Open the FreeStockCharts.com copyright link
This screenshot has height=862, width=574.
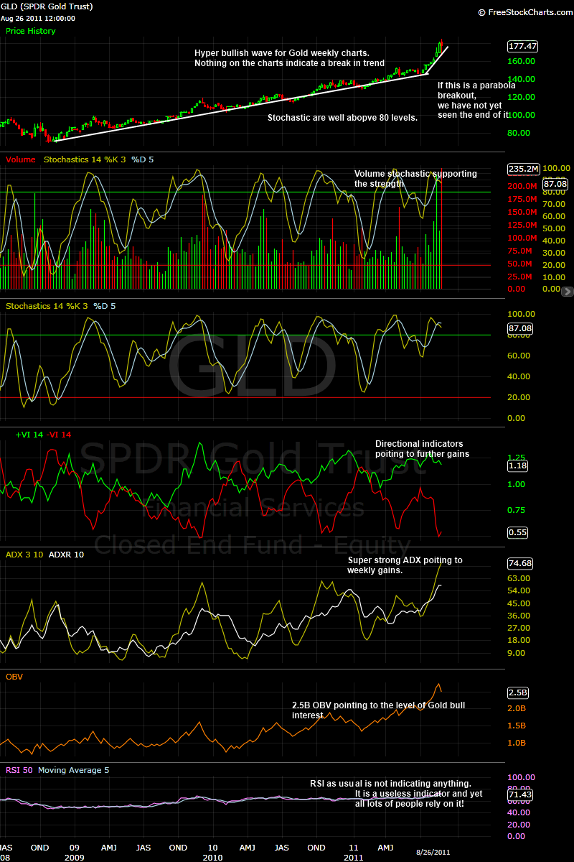point(523,12)
